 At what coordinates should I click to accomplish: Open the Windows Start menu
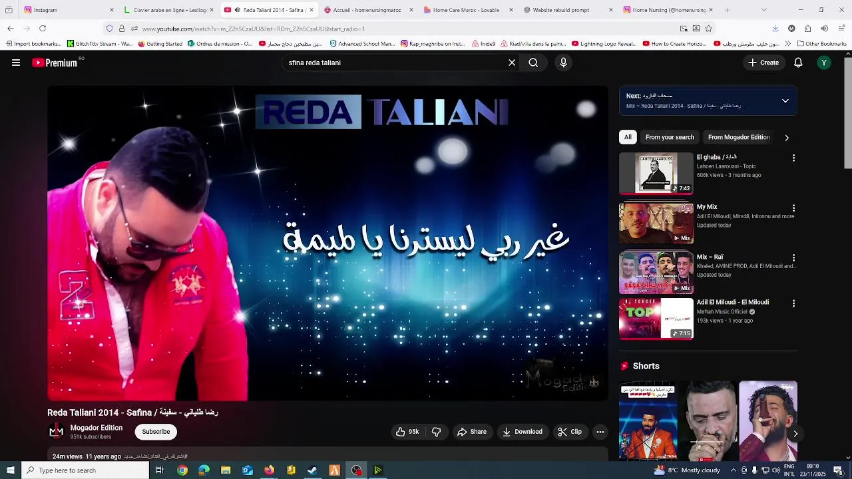coord(10,470)
